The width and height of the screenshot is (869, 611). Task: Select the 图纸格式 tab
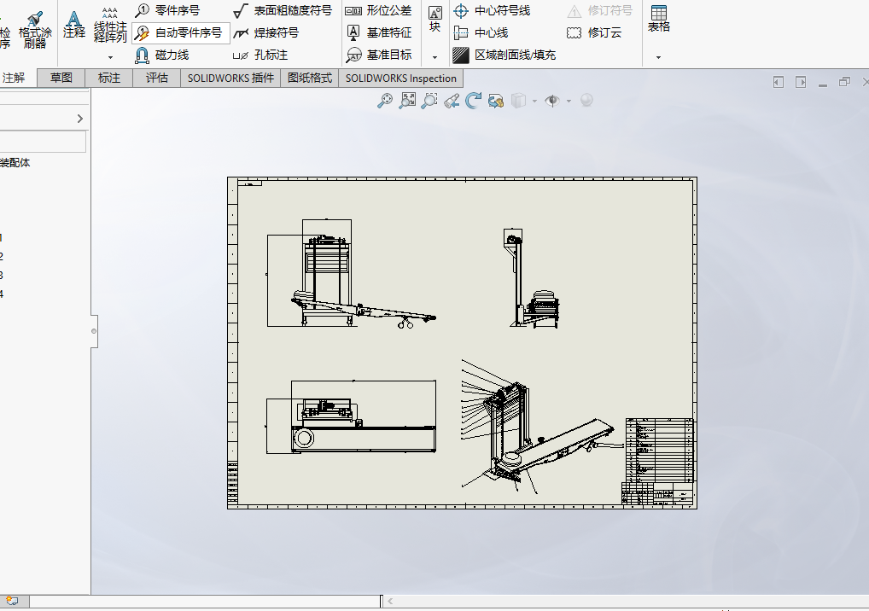pyautogui.click(x=310, y=79)
